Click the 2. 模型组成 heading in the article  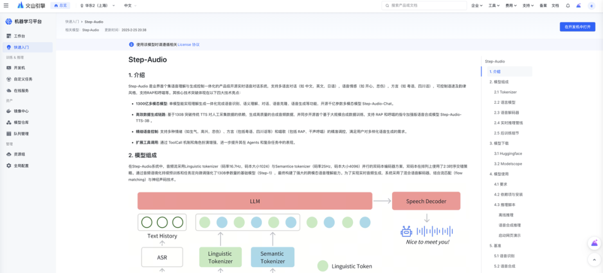pos(142,155)
